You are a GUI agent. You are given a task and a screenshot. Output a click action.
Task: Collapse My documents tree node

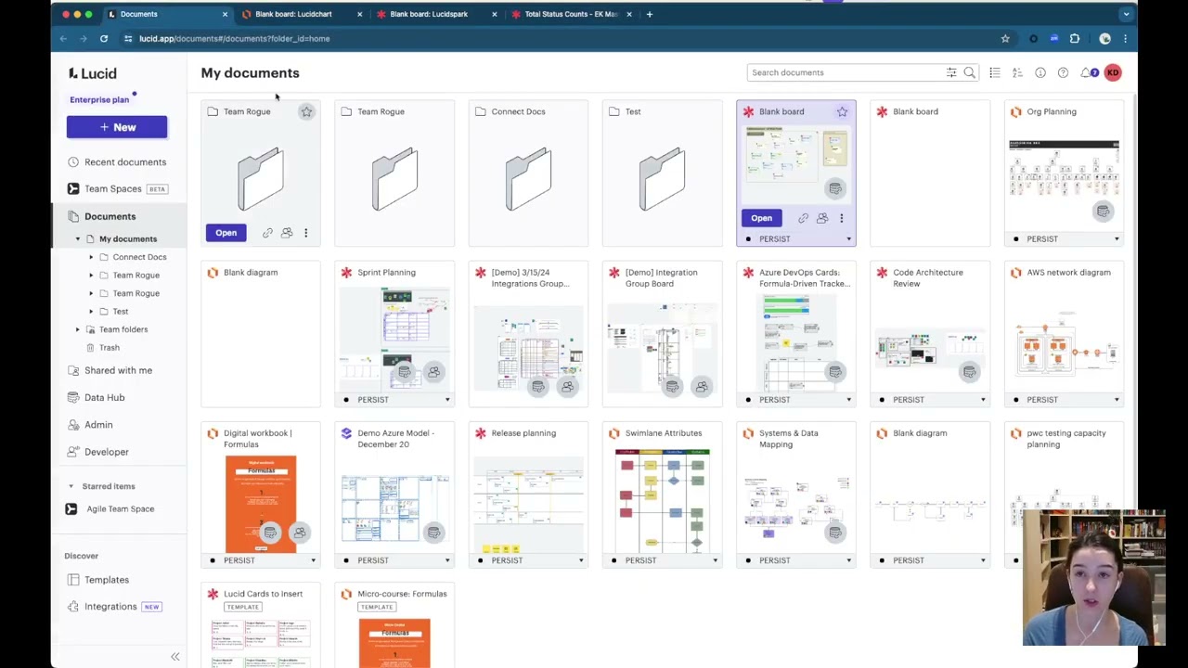[78, 239]
